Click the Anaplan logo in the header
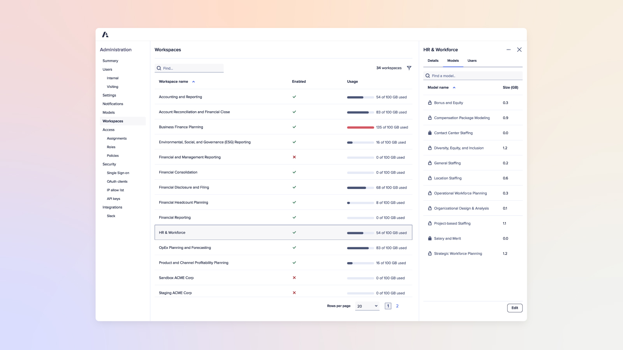The width and height of the screenshot is (623, 350). pos(104,34)
